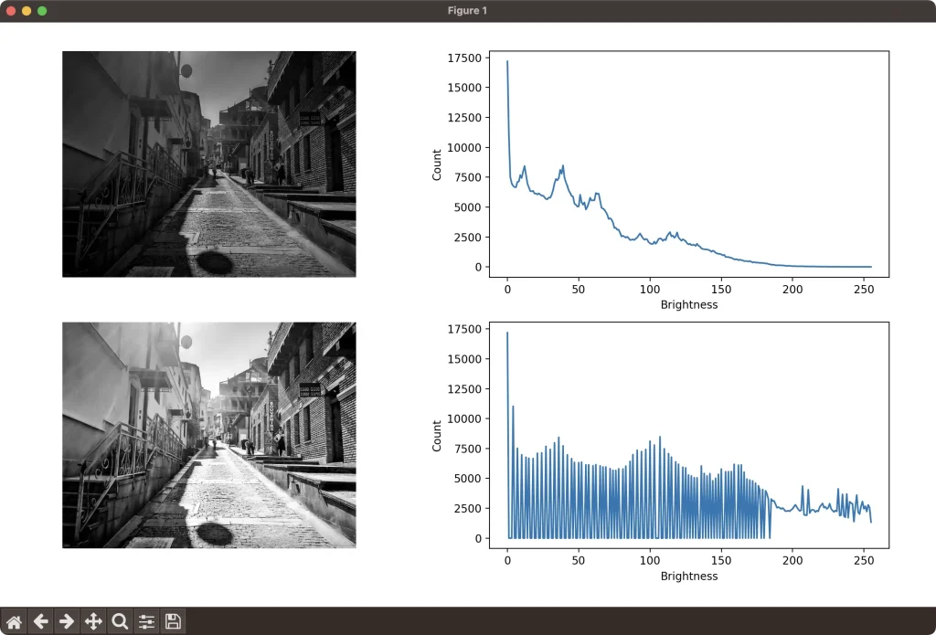936x635 pixels.
Task: Open Configure subplots sliders icon
Action: click(x=146, y=621)
